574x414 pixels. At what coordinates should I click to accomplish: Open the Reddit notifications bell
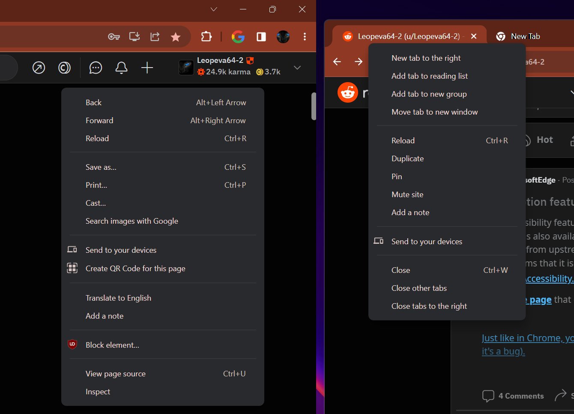(121, 68)
